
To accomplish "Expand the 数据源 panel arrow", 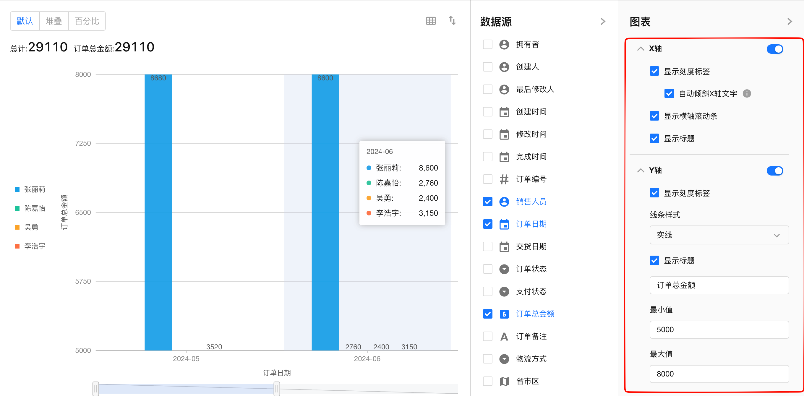I will [603, 22].
